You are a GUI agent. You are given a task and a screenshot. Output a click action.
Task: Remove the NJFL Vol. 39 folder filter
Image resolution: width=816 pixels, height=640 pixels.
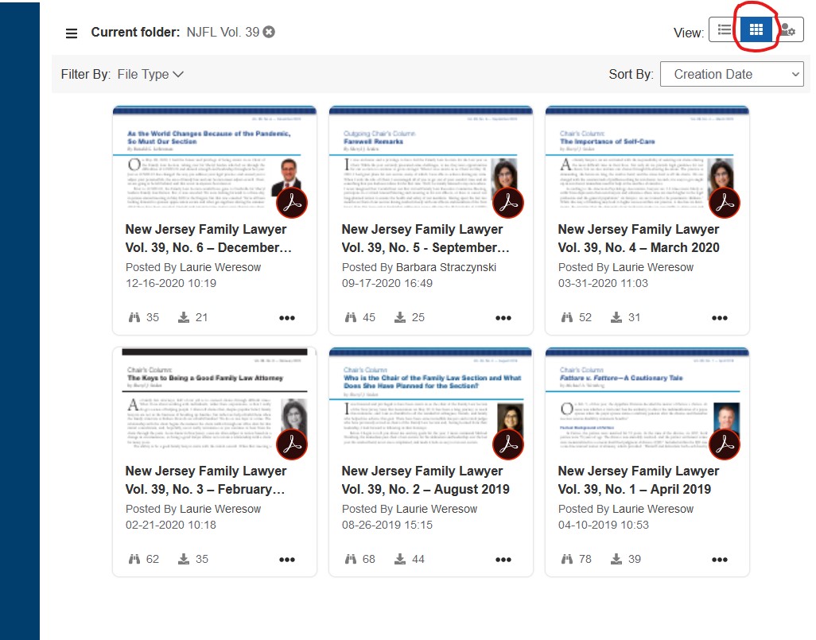[x=269, y=32]
